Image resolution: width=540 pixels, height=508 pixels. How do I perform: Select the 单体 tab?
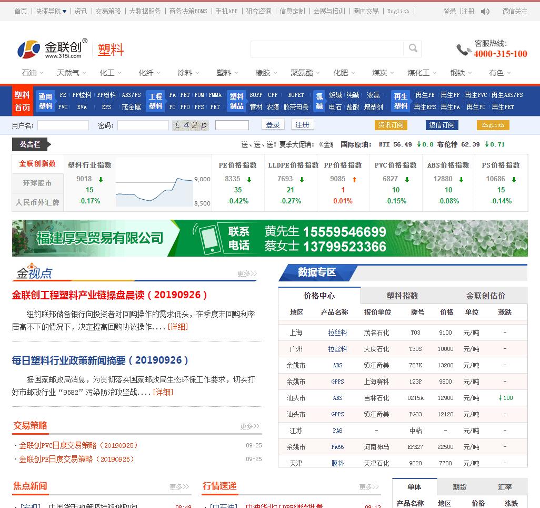(414, 487)
